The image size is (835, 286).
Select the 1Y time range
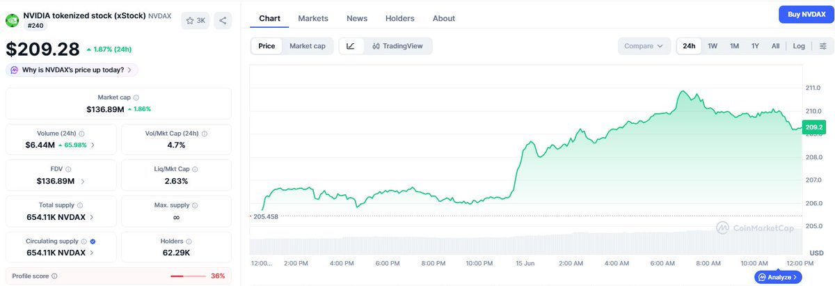point(755,46)
